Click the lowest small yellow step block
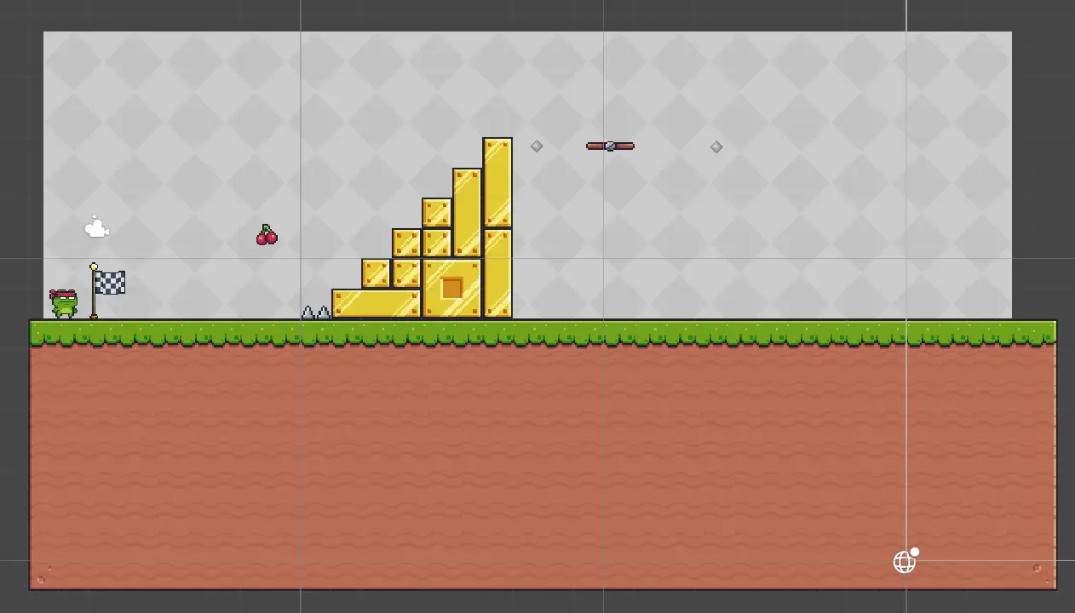1075x613 pixels. tap(376, 273)
